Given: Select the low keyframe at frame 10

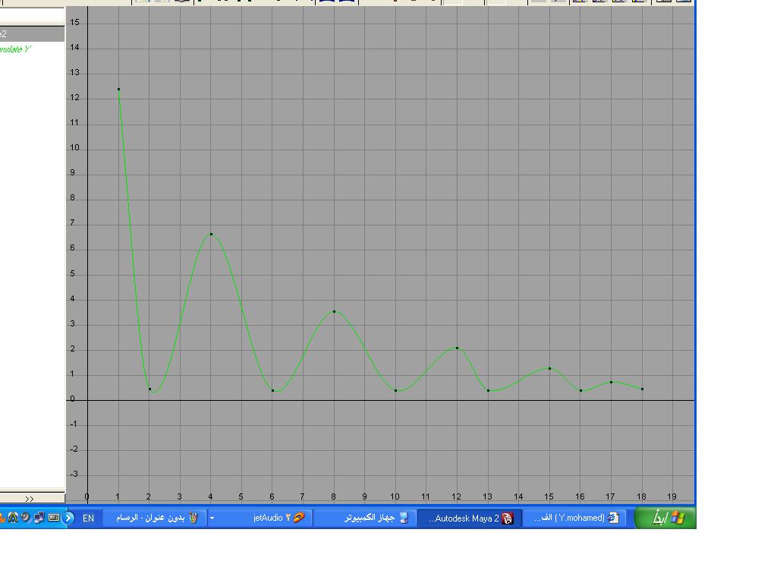Looking at the screenshot, I should (x=396, y=391).
